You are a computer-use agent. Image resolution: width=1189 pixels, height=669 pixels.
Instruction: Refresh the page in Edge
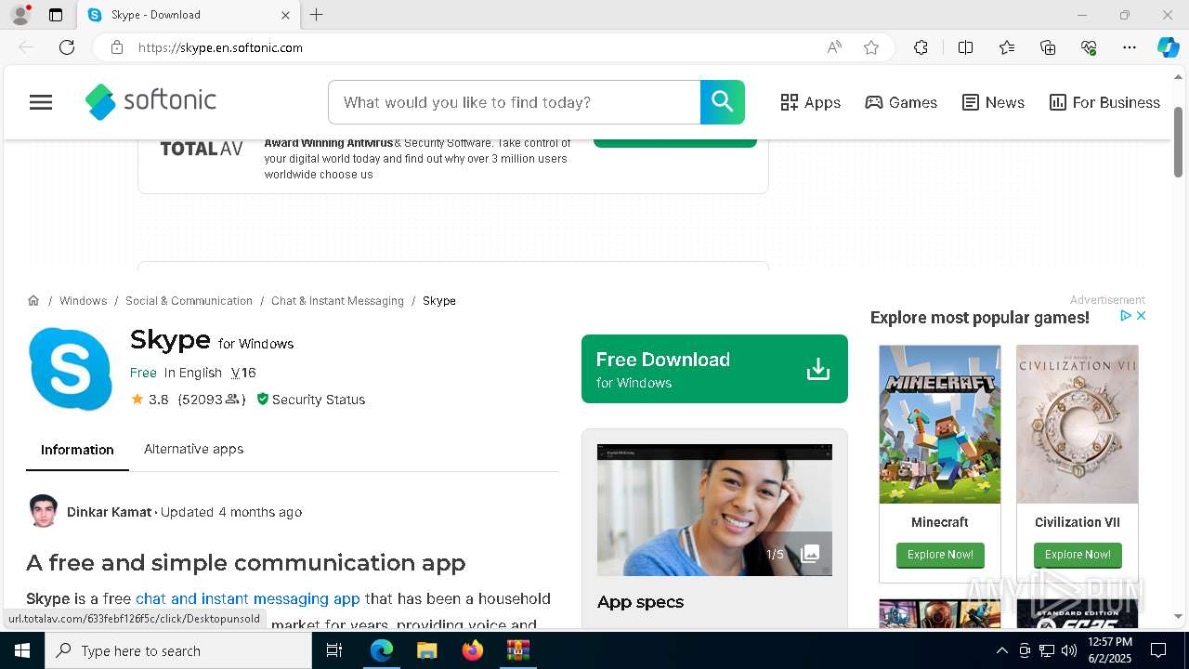point(67,47)
